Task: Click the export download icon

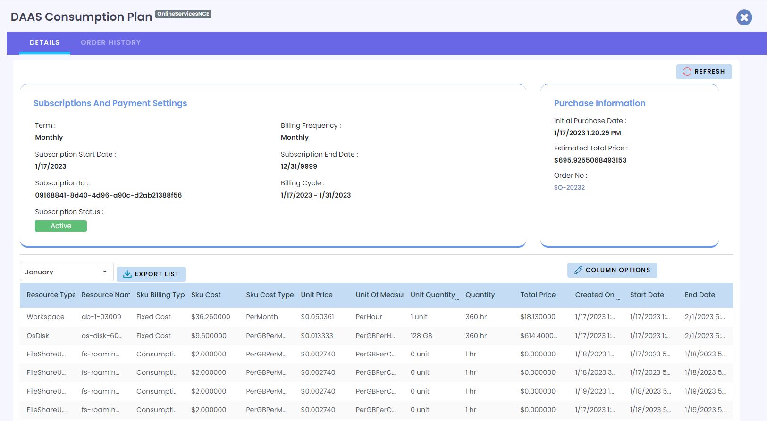Action: [127, 274]
